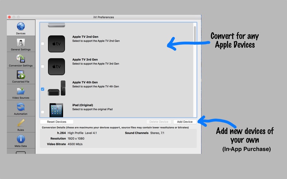Click the Add Device button
The height and width of the screenshot is (179, 287).
(185, 122)
